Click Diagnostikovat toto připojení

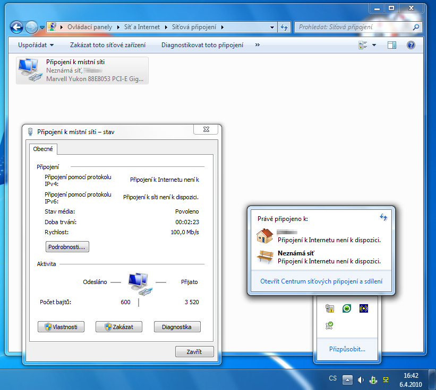point(202,45)
